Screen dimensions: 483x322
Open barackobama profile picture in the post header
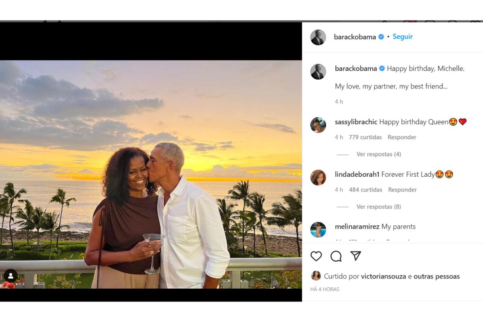click(318, 37)
